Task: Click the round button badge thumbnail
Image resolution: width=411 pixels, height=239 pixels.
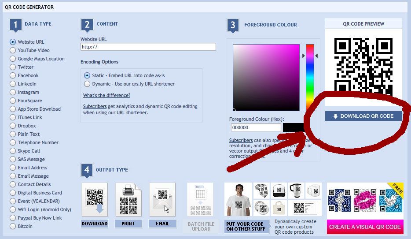Action: pos(261,208)
